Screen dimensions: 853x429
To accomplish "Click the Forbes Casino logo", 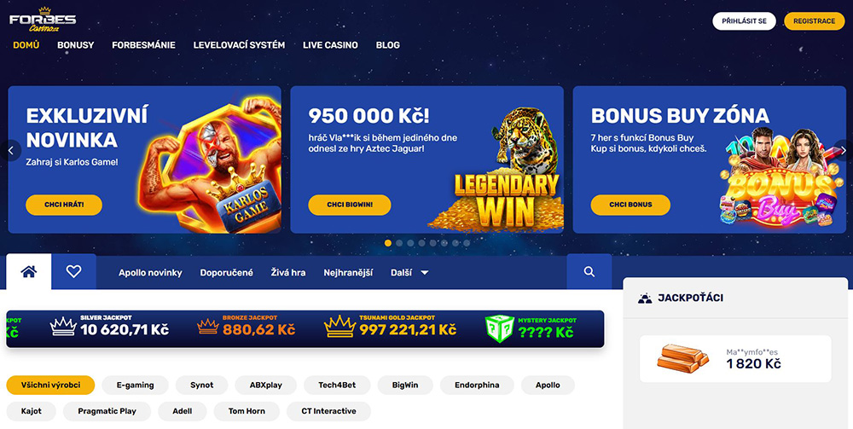I will 43,20.
